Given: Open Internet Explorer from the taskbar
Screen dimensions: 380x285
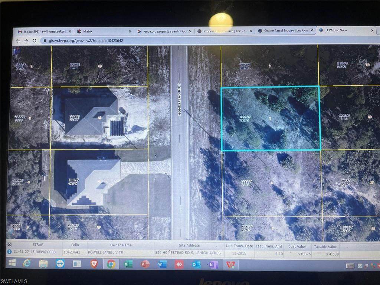Looking at the screenshot, I should tap(26, 263).
